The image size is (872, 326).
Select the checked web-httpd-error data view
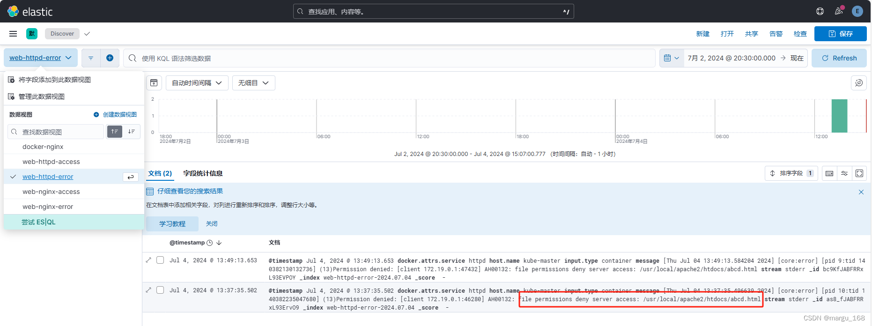pyautogui.click(x=74, y=177)
